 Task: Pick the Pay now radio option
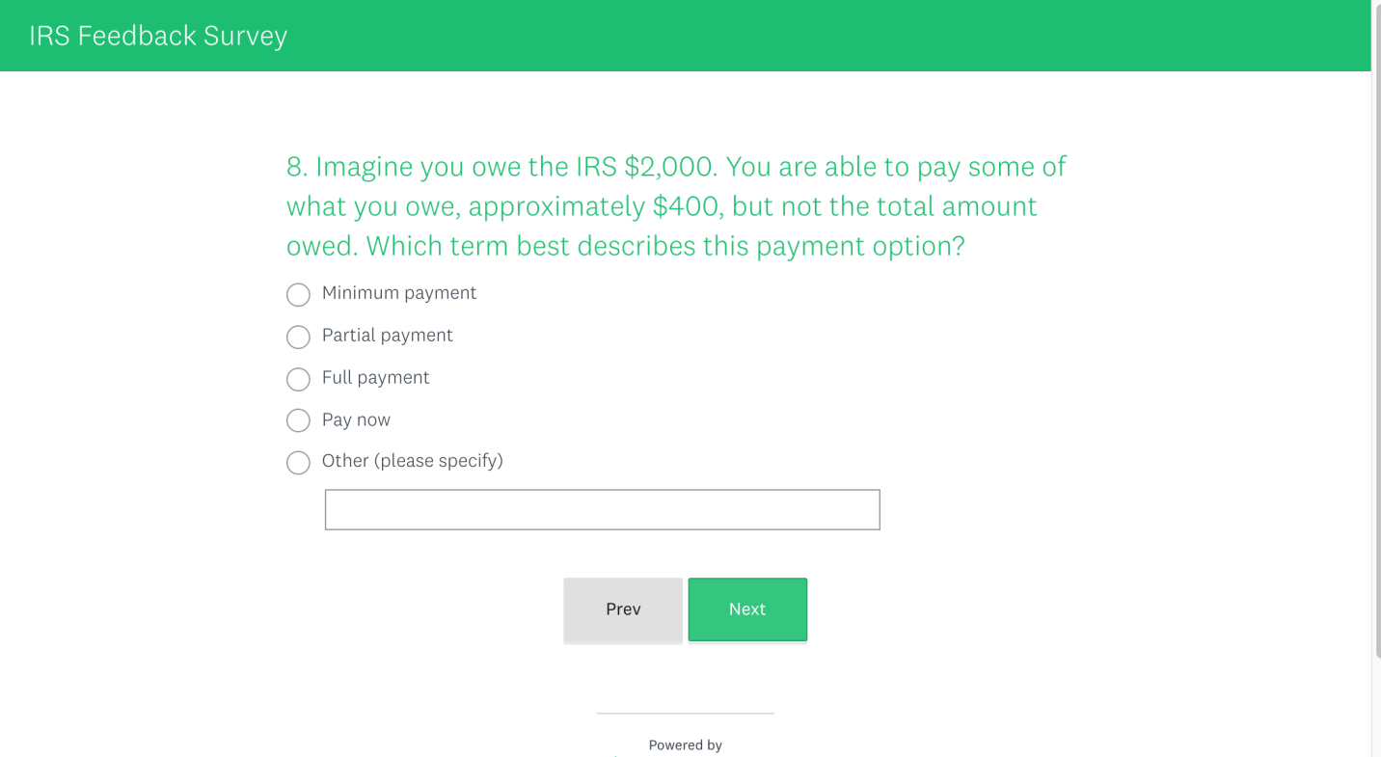(298, 420)
